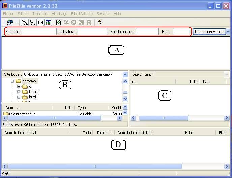Image resolution: width=232 pixels, height=178 pixels.
Task: Select the html folder in tree
Action: click(32, 97)
